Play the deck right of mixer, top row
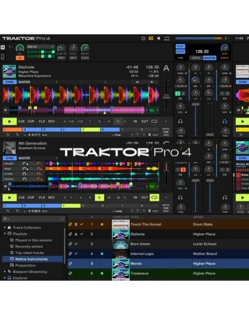 (x=242, y=121)
